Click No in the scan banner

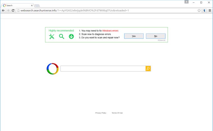click(156, 36)
